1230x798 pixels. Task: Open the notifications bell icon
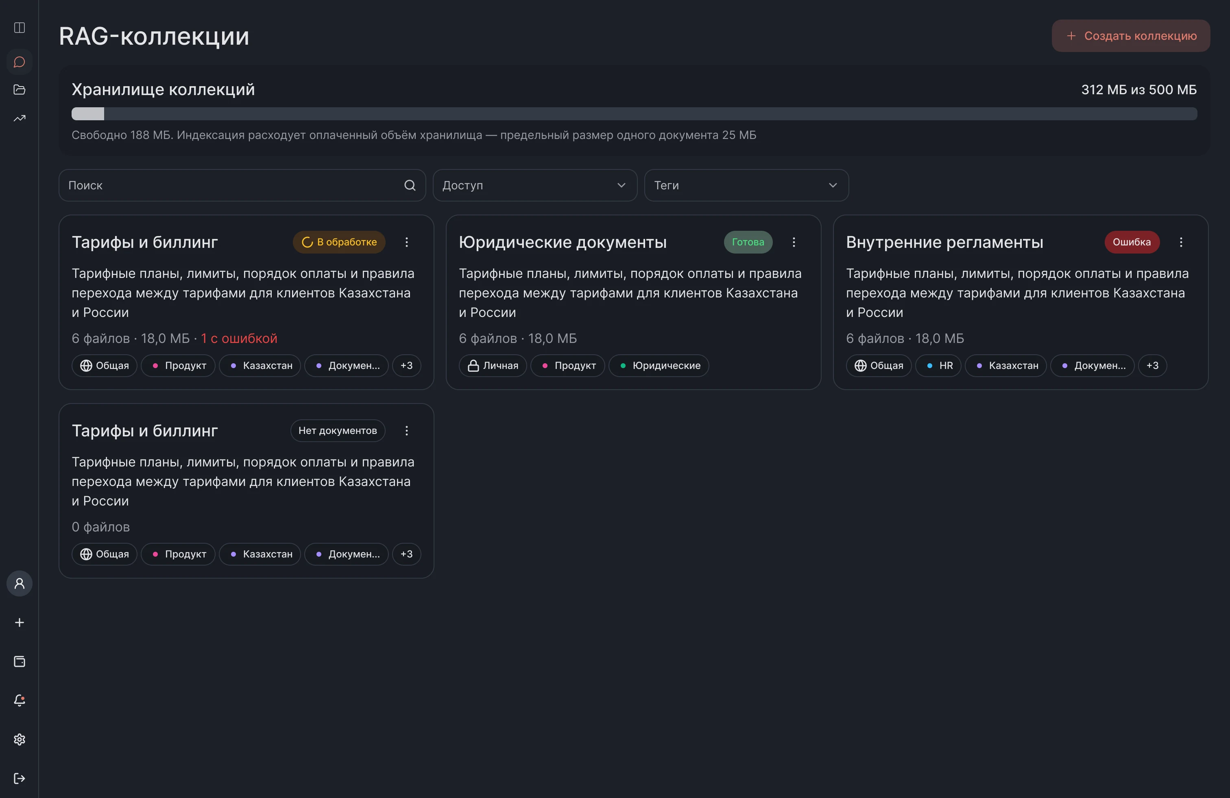click(x=19, y=700)
